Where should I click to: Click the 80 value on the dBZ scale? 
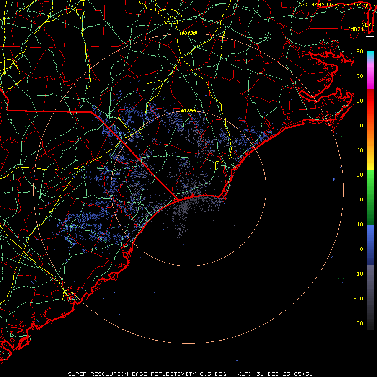[x=360, y=52]
